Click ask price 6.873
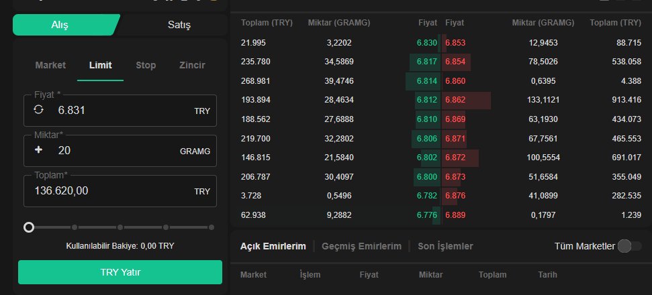 455,177
